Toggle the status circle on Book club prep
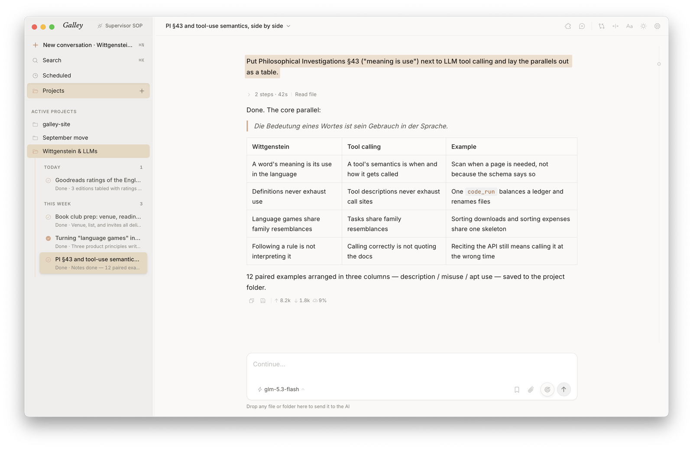This screenshot has height=449, width=693. click(x=49, y=217)
